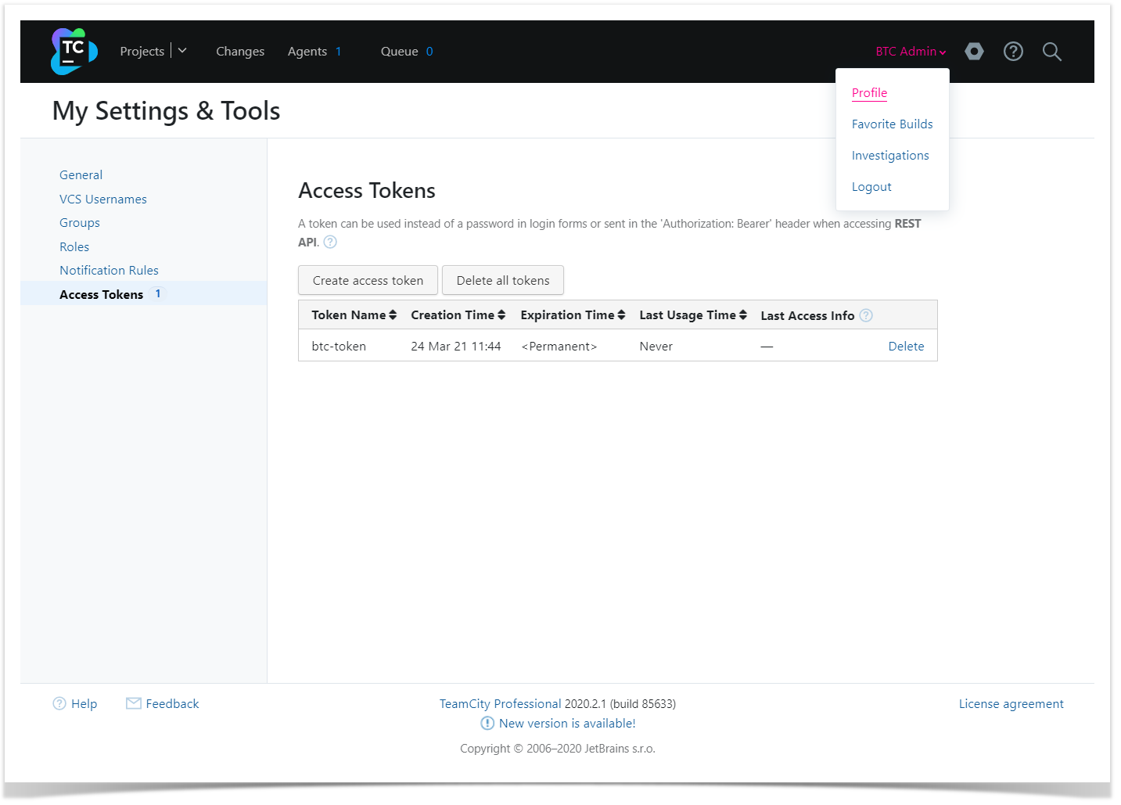The image size is (1121, 805).
Task: Click the btc-token name cell
Action: (x=339, y=346)
